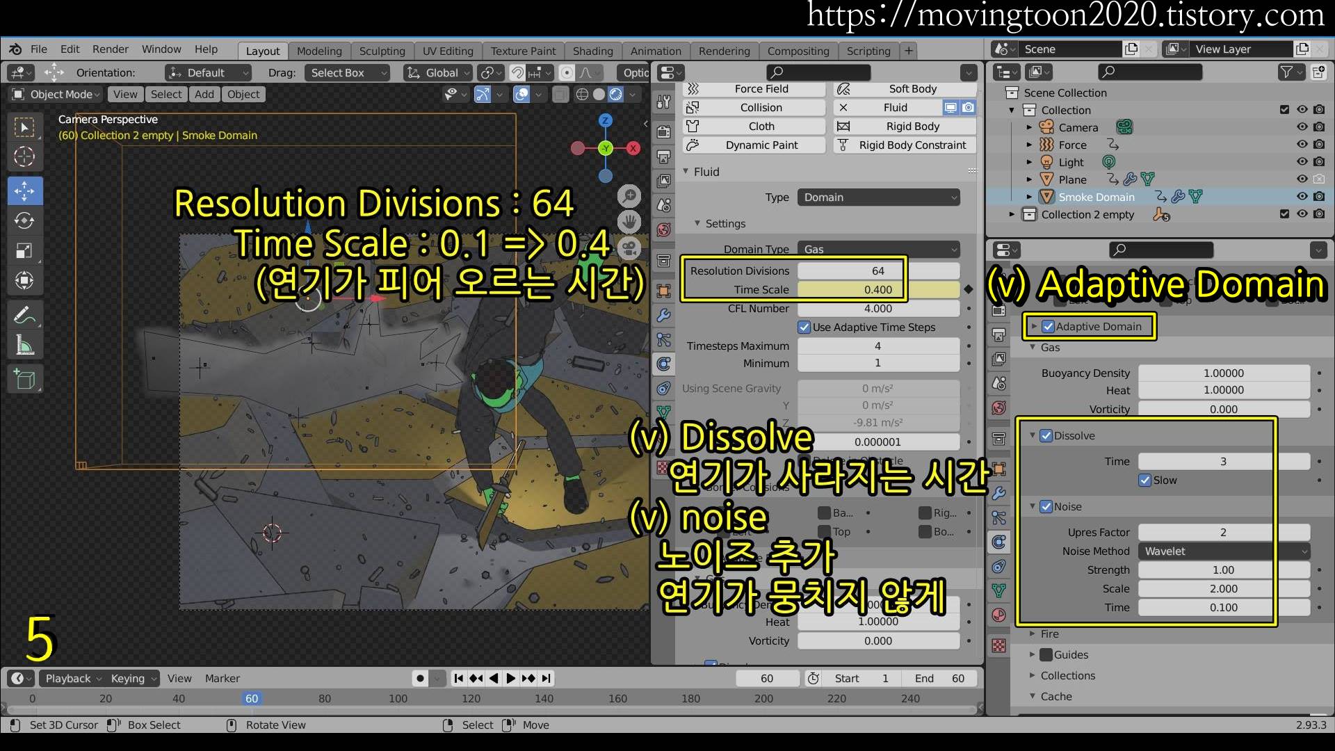The image size is (1335, 751).
Task: Open the Domain Type Gas dropdown
Action: click(x=879, y=249)
